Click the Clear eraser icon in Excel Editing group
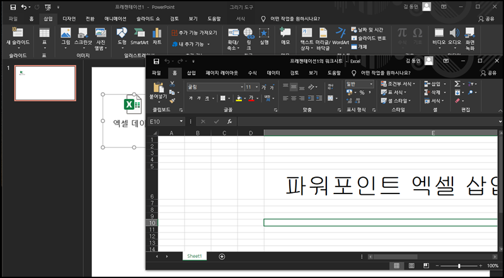Viewport: 504px width, 278px height. pos(458,101)
